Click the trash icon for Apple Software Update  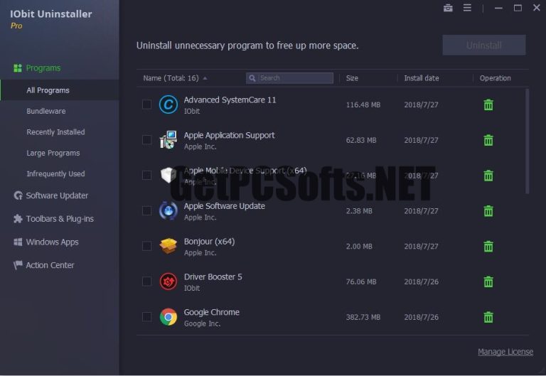488,211
